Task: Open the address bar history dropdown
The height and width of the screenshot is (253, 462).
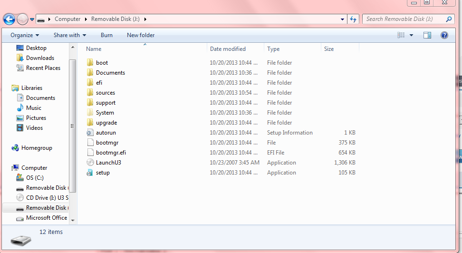Action: click(x=342, y=19)
